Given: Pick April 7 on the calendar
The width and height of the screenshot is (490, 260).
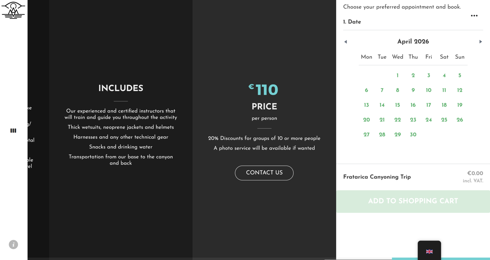Looking at the screenshot, I should pos(382,90).
